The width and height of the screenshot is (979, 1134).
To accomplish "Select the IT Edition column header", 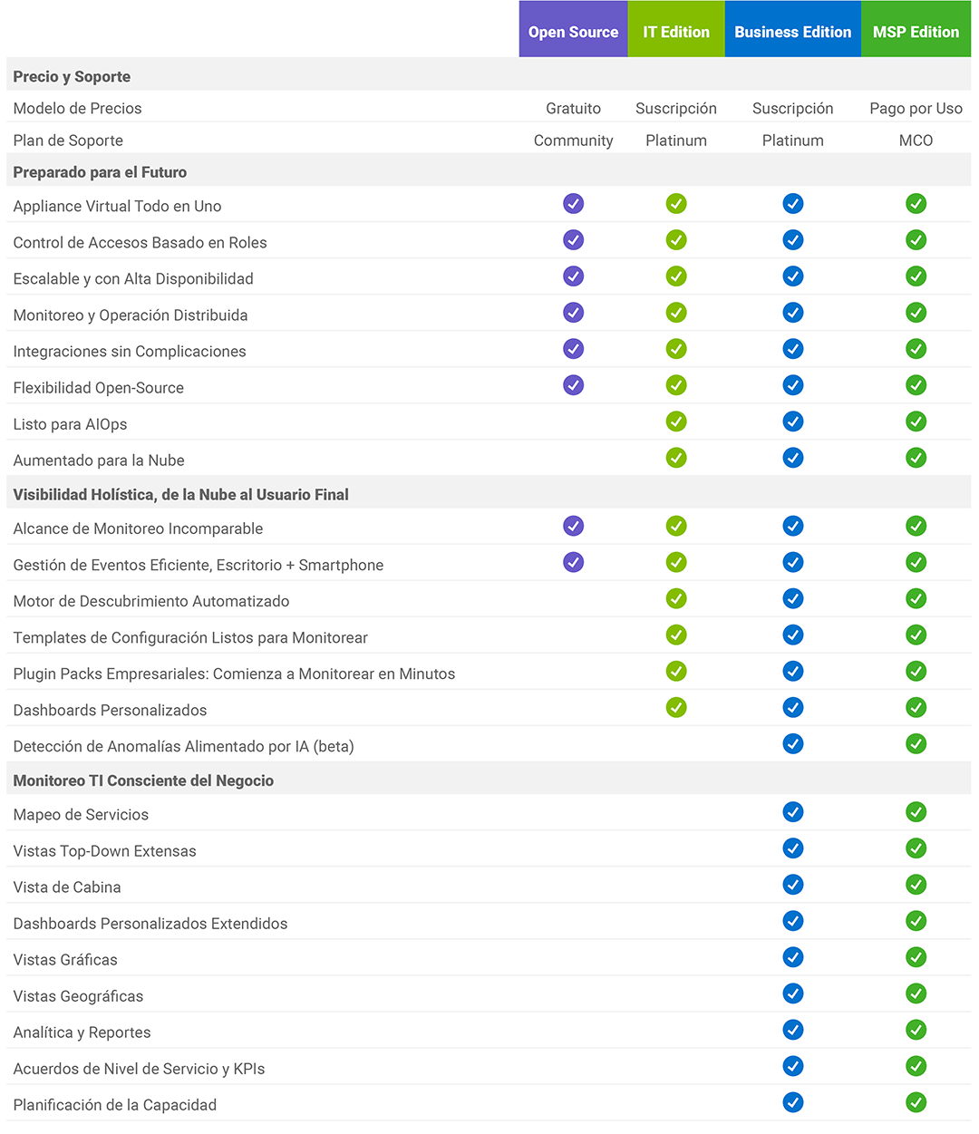I will 676,29.
